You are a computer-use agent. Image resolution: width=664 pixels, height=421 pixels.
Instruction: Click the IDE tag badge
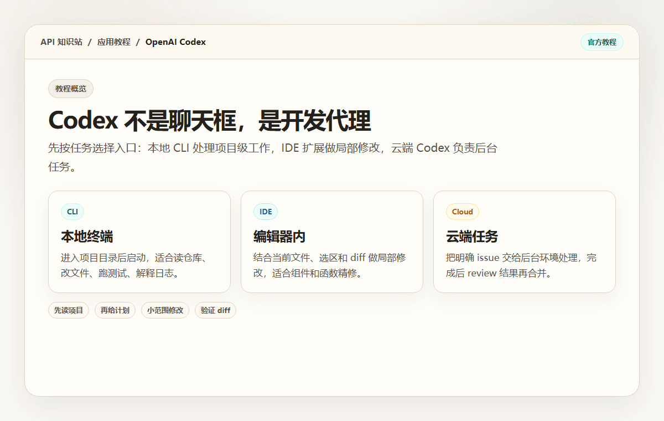click(266, 212)
